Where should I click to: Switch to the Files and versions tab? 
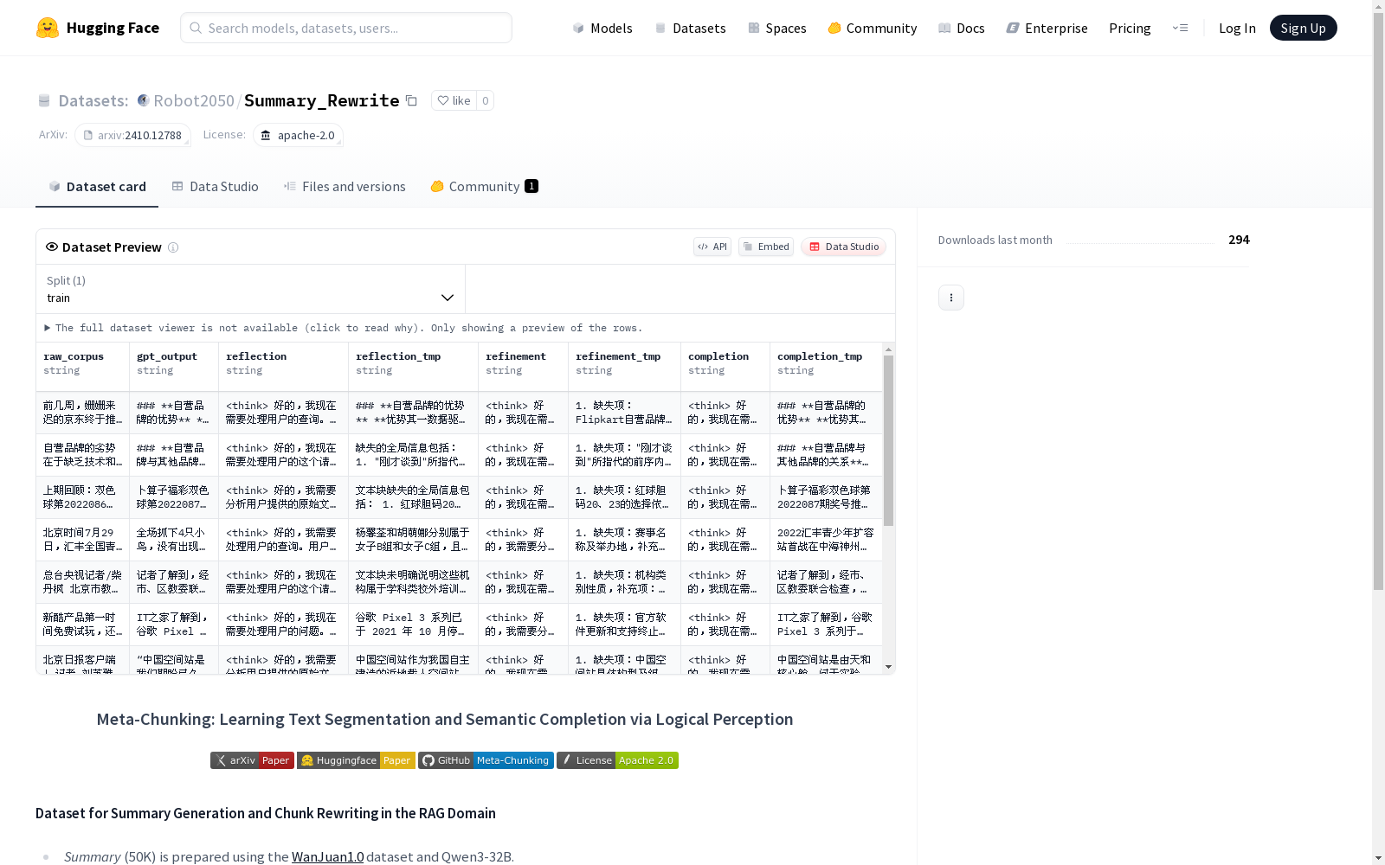tap(345, 187)
